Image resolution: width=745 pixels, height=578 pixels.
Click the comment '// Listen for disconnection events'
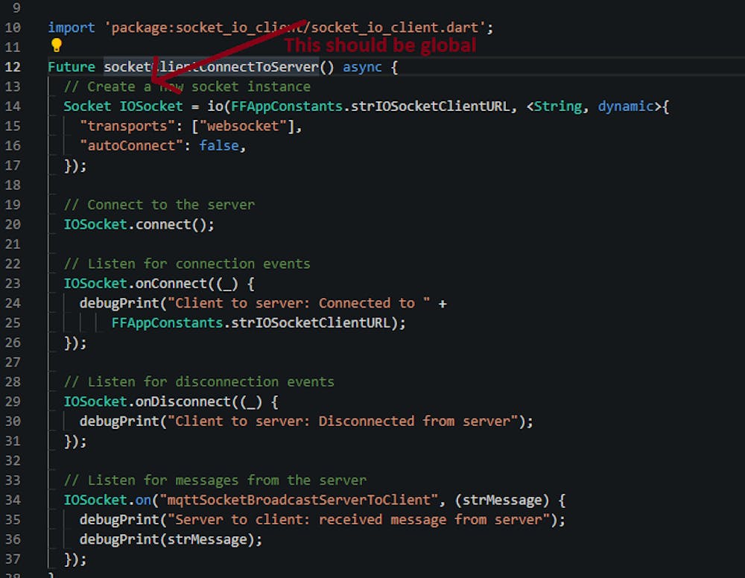tap(199, 382)
